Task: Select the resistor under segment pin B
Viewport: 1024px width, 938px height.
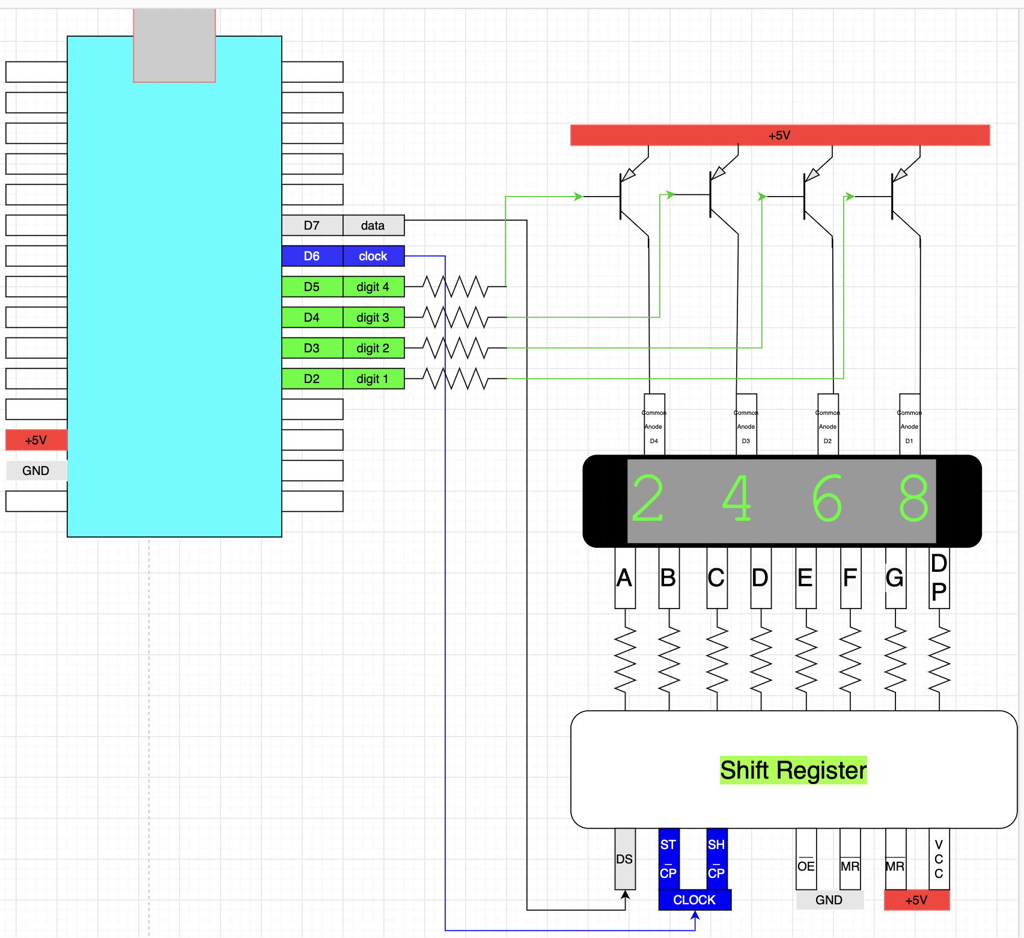Action: [x=669, y=660]
